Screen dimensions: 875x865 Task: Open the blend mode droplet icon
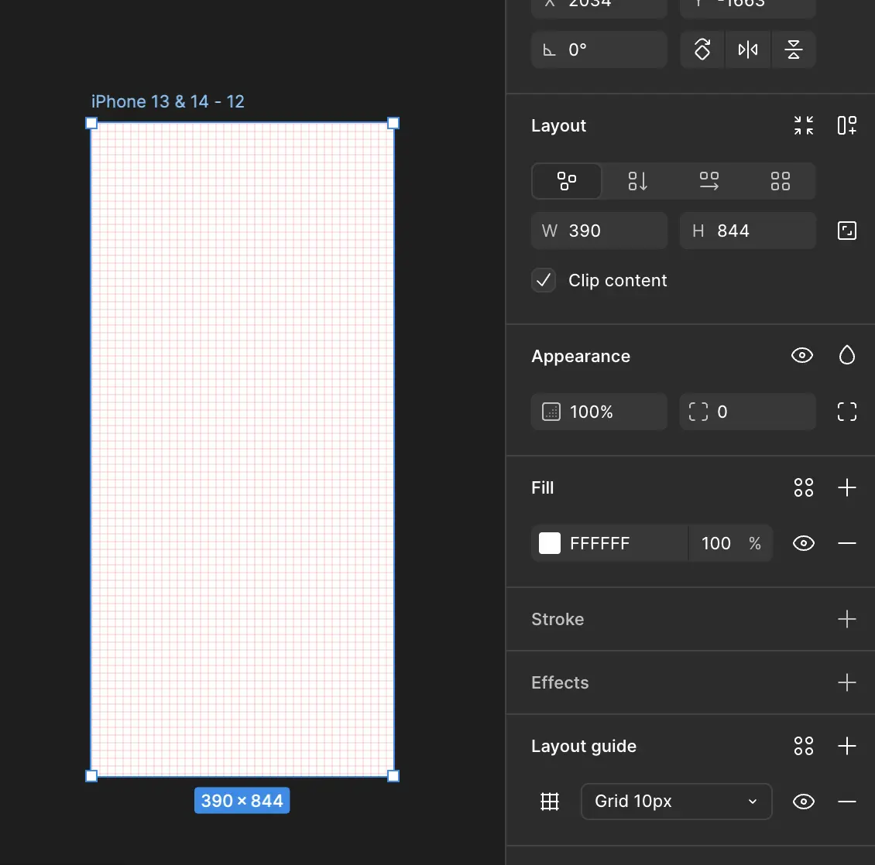point(847,356)
